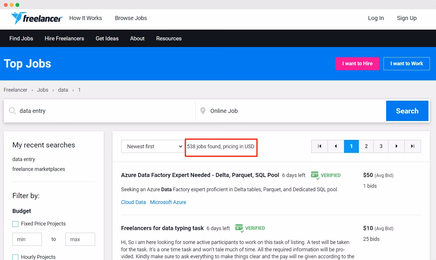Toggle Hourly Projects checkbox
The width and height of the screenshot is (436, 260).
15,257
